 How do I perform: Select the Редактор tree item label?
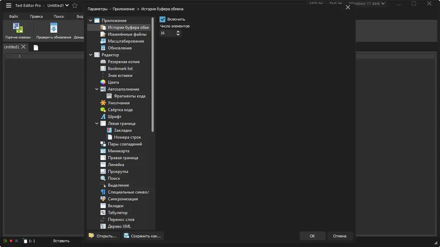110,55
